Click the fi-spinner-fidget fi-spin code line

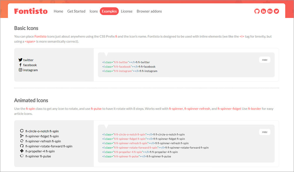click(144, 139)
